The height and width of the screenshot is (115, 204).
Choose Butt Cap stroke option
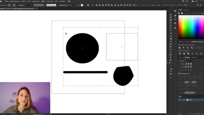tap(186, 64)
